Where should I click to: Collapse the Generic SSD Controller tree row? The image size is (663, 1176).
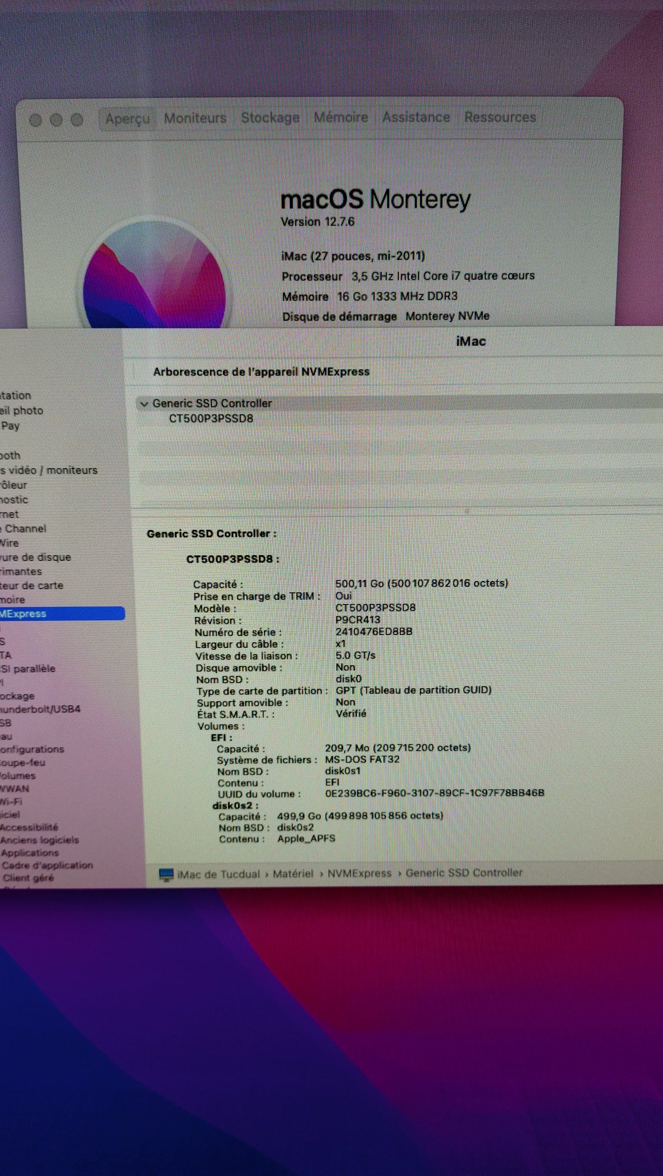tap(144, 404)
